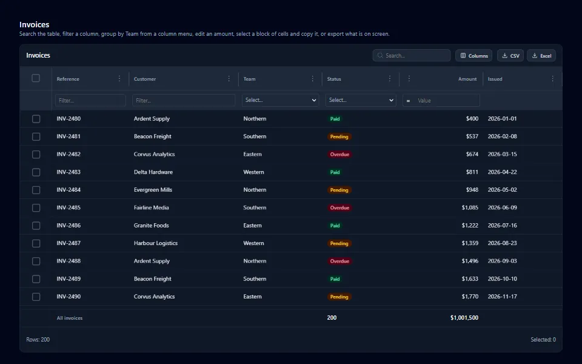Click the Rows: 200 status text
The width and height of the screenshot is (582, 364).
pyautogui.click(x=38, y=340)
